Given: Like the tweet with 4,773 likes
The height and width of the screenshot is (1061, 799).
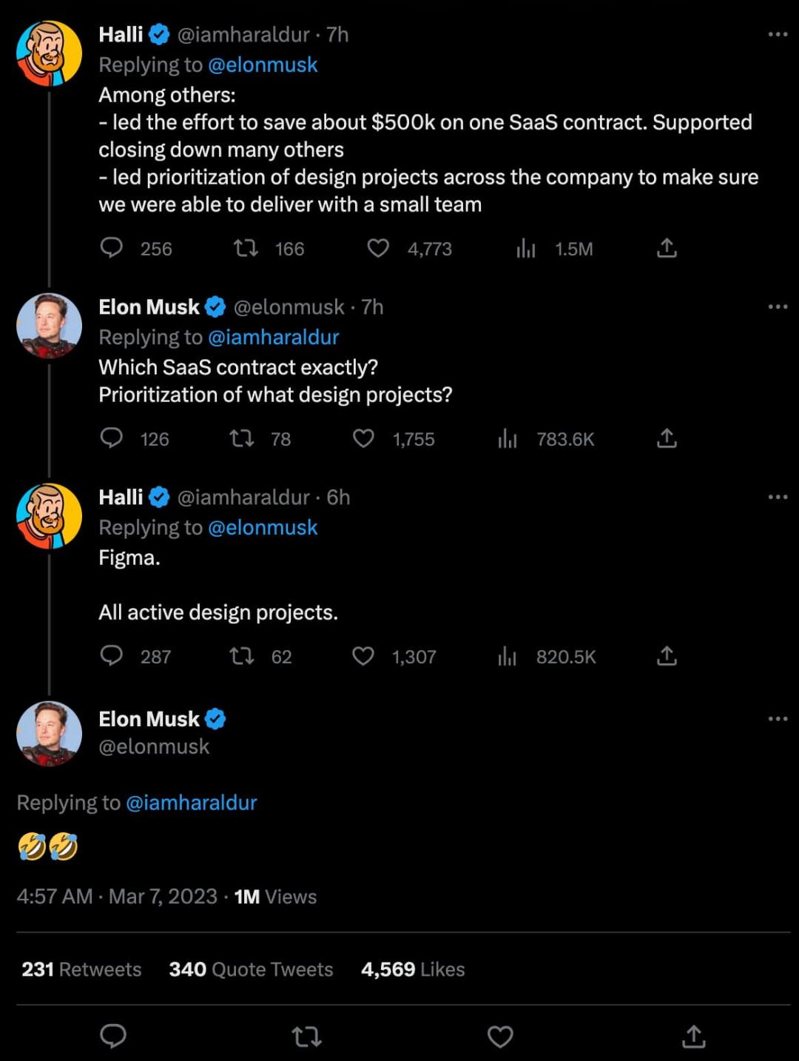Looking at the screenshot, I should pyautogui.click(x=378, y=248).
